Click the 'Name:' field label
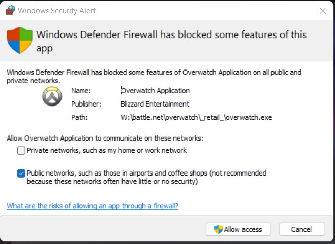Screen dimensions: 335x244 [81, 91]
